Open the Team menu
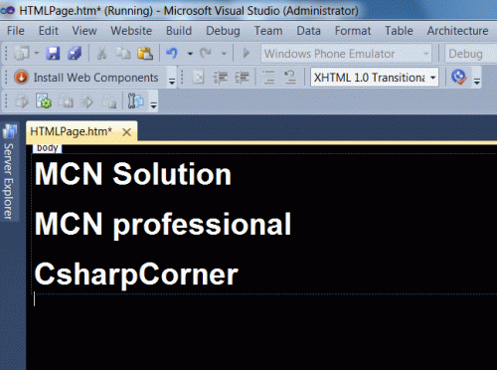 [268, 31]
